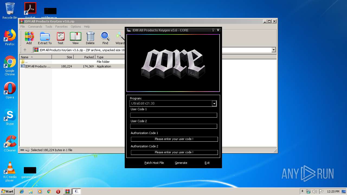Image resolution: width=347 pixels, height=195 pixels.
Task: Minimize the keygen window
Action: click(x=213, y=30)
